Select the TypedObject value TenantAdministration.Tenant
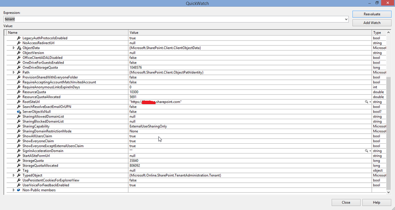 pyautogui.click(x=175, y=175)
